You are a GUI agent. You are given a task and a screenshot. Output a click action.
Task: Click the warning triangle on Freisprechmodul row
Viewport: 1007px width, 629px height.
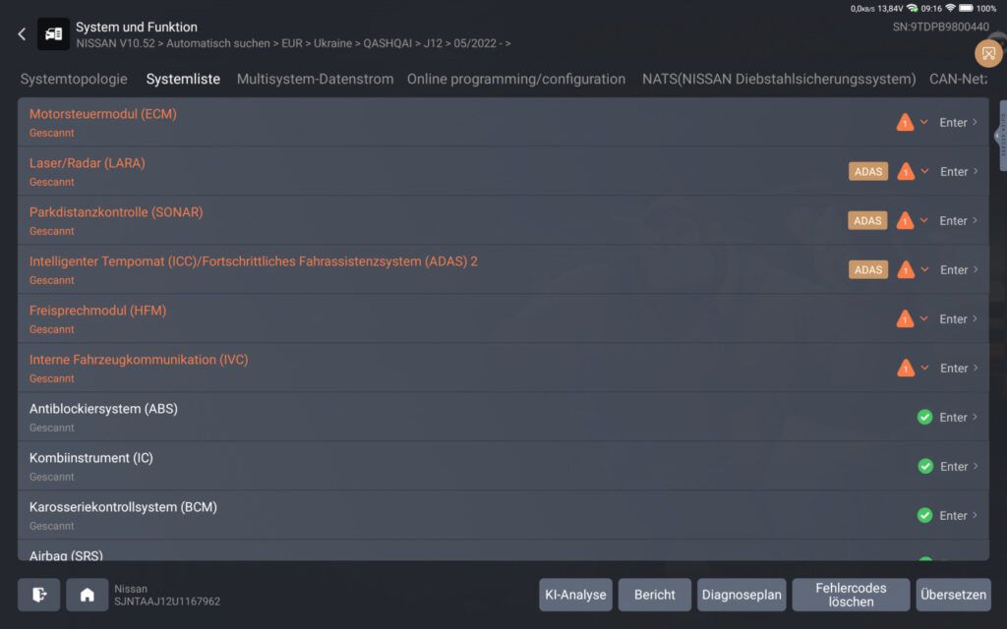[904, 318]
